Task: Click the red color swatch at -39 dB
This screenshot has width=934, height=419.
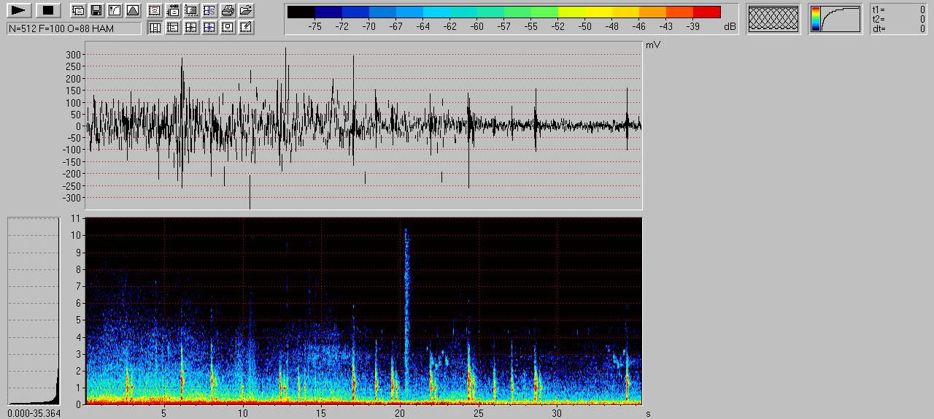Action: point(706,12)
